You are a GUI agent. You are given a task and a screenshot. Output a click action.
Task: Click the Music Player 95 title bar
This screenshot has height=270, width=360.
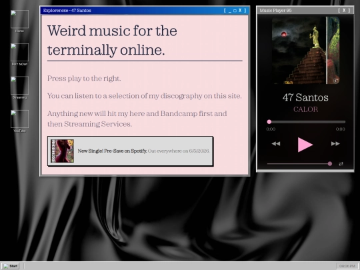(305, 10)
